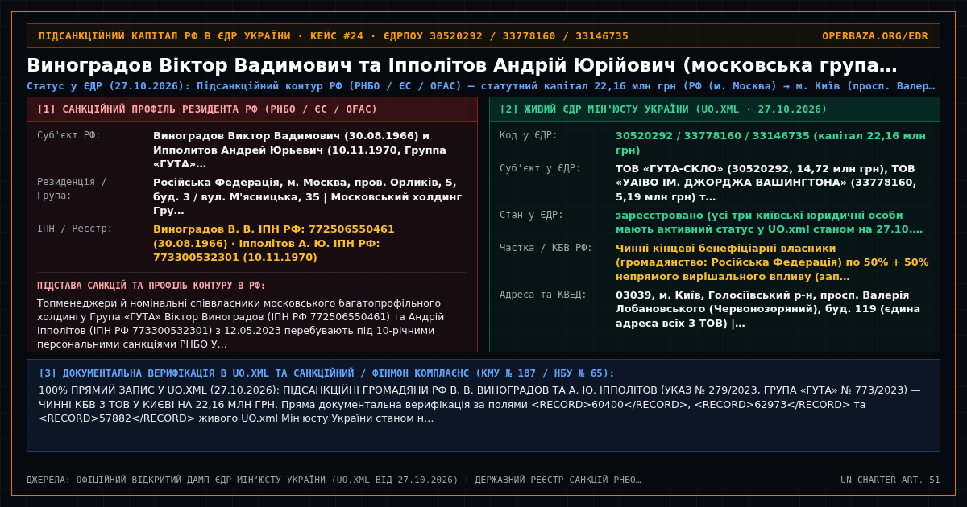Select the title "Виноградов Віктор Вадимович та Іпполітов…"
Screen dimensions: 967x507
coord(462,65)
